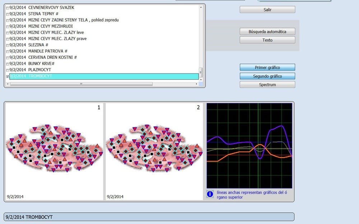Open the Texto window
This screenshot has width=359, height=224.
(x=267, y=40)
